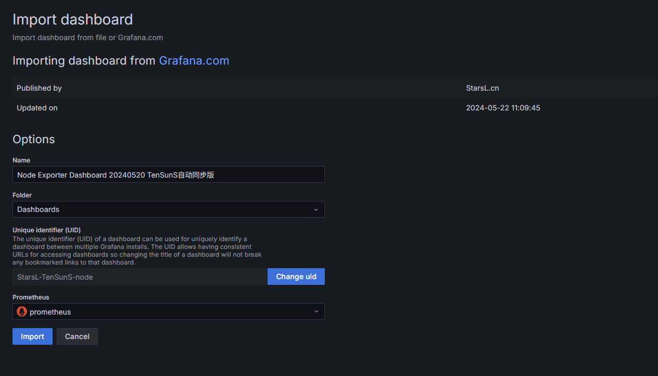Click the 'Import dashboard from file or Grafana.com' subtitle

coord(87,37)
